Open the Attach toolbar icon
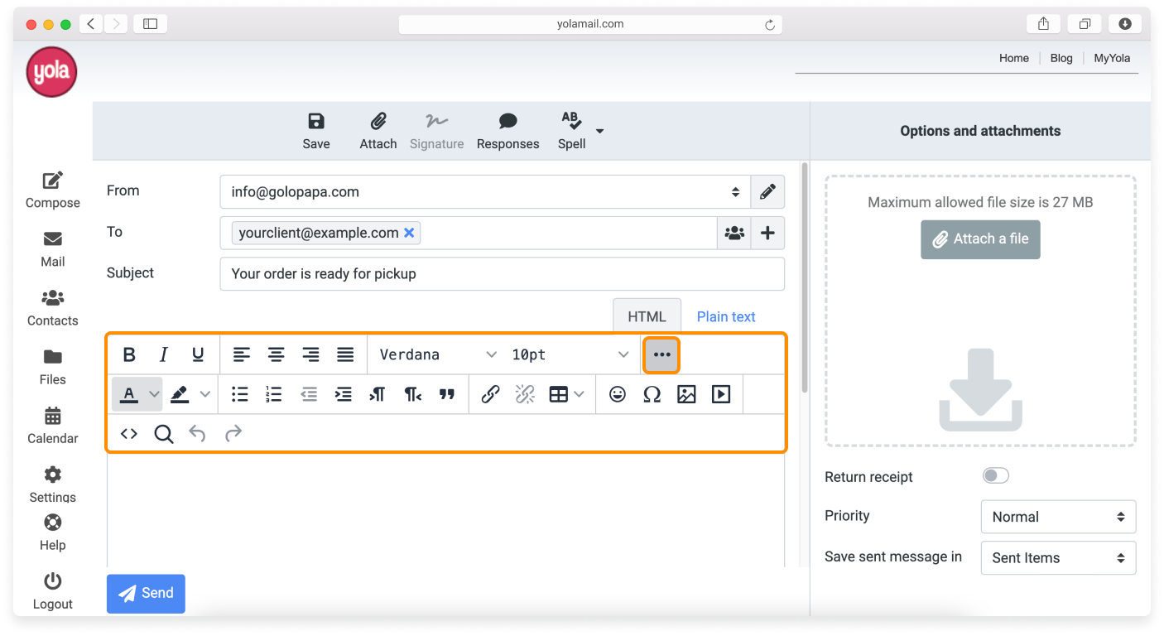Image resolution: width=1164 pixels, height=636 pixels. click(x=378, y=129)
